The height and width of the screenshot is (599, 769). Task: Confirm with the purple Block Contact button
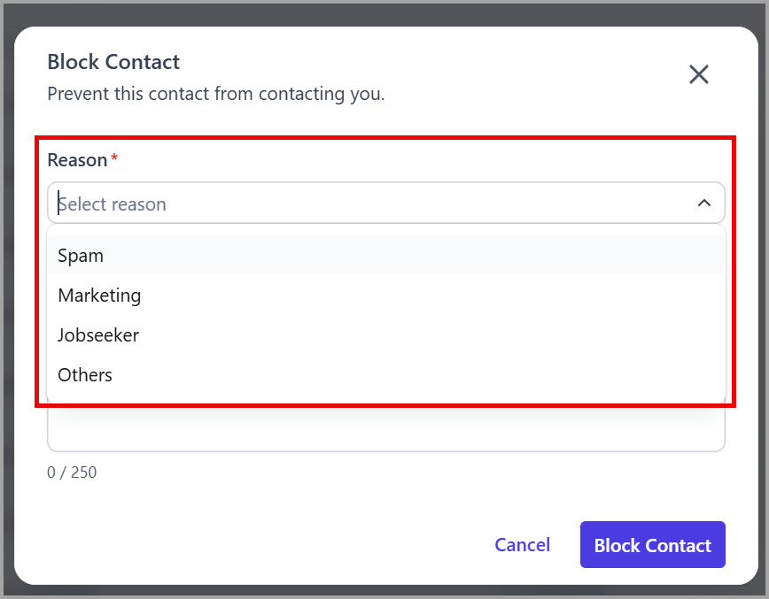coord(652,545)
